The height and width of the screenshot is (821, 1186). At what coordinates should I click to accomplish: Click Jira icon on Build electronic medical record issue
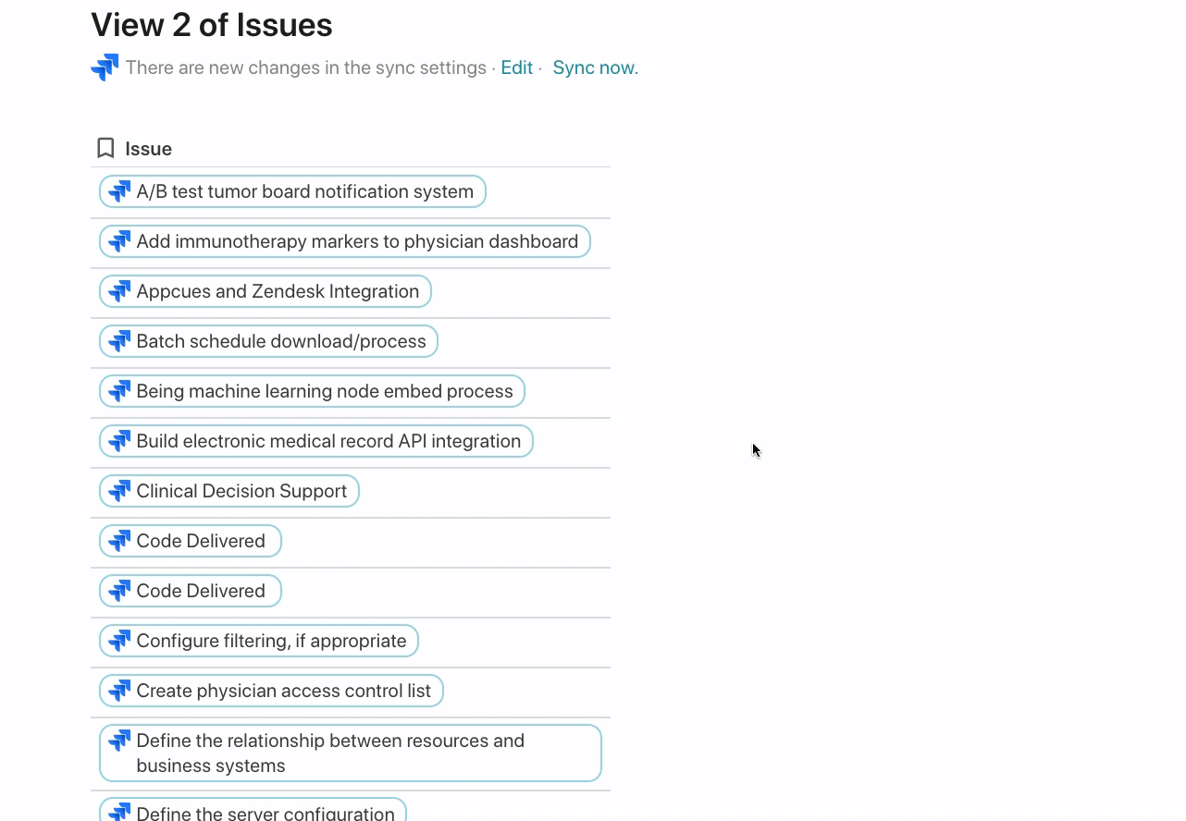[x=119, y=441]
